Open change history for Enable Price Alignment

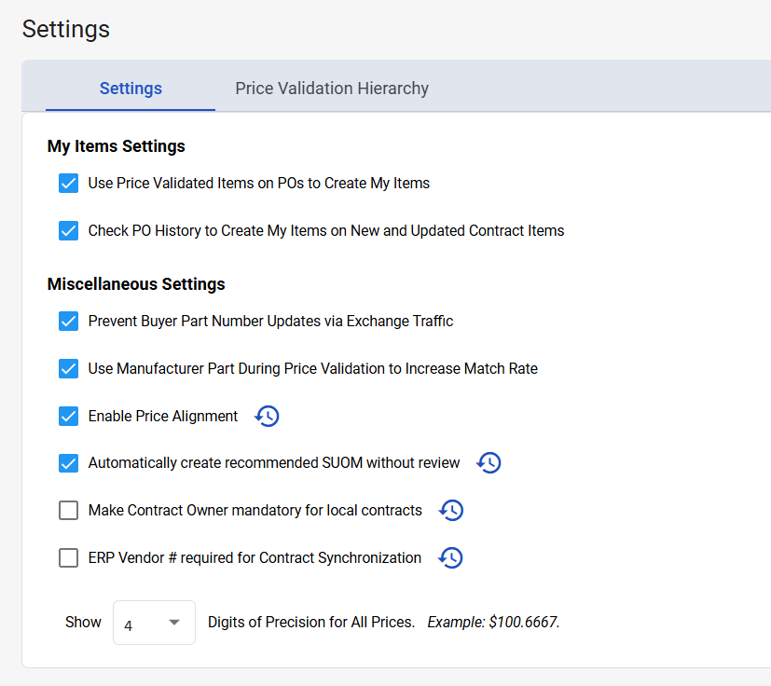click(x=267, y=416)
